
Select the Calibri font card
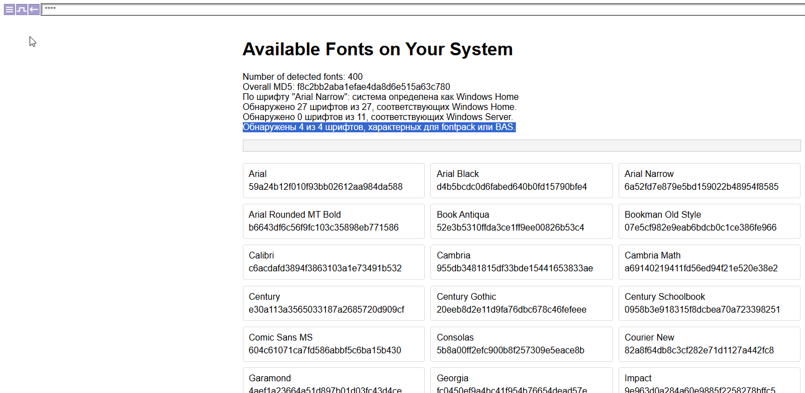(333, 262)
